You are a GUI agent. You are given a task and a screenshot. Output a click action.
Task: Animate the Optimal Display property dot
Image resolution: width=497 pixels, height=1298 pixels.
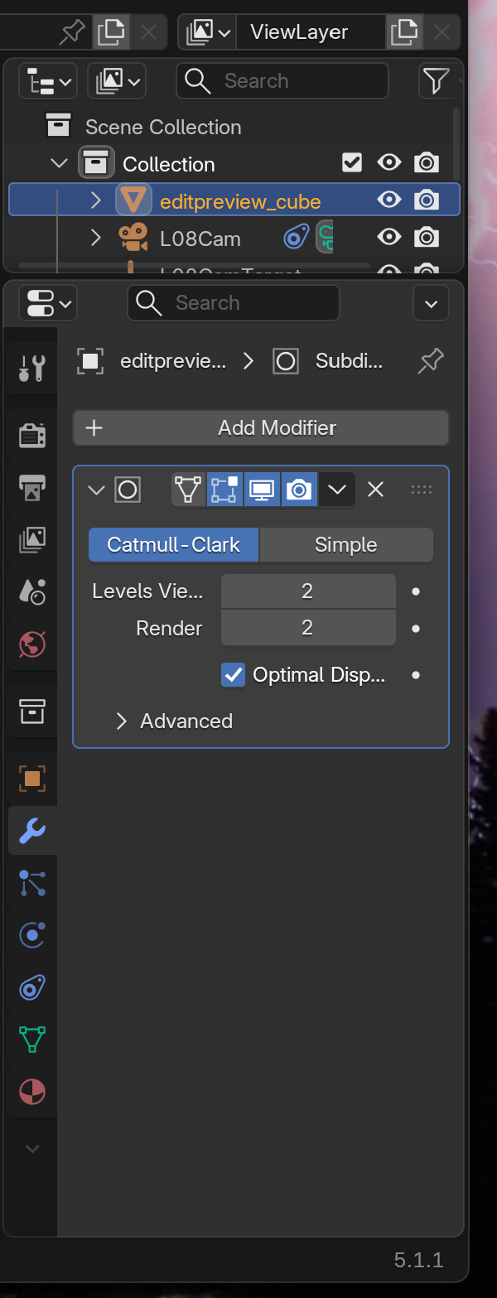pyautogui.click(x=416, y=675)
